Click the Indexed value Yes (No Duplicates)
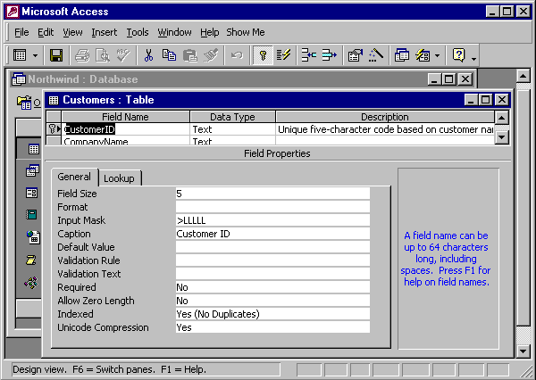 click(x=272, y=314)
